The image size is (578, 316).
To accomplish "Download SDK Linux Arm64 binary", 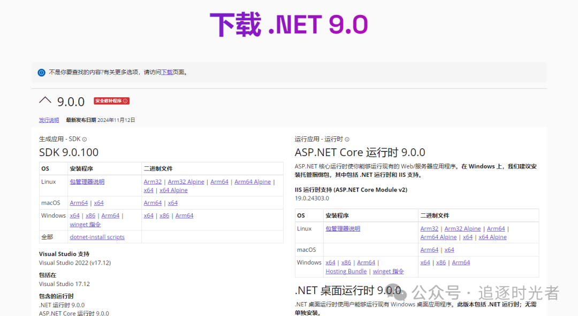I will pyautogui.click(x=219, y=182).
